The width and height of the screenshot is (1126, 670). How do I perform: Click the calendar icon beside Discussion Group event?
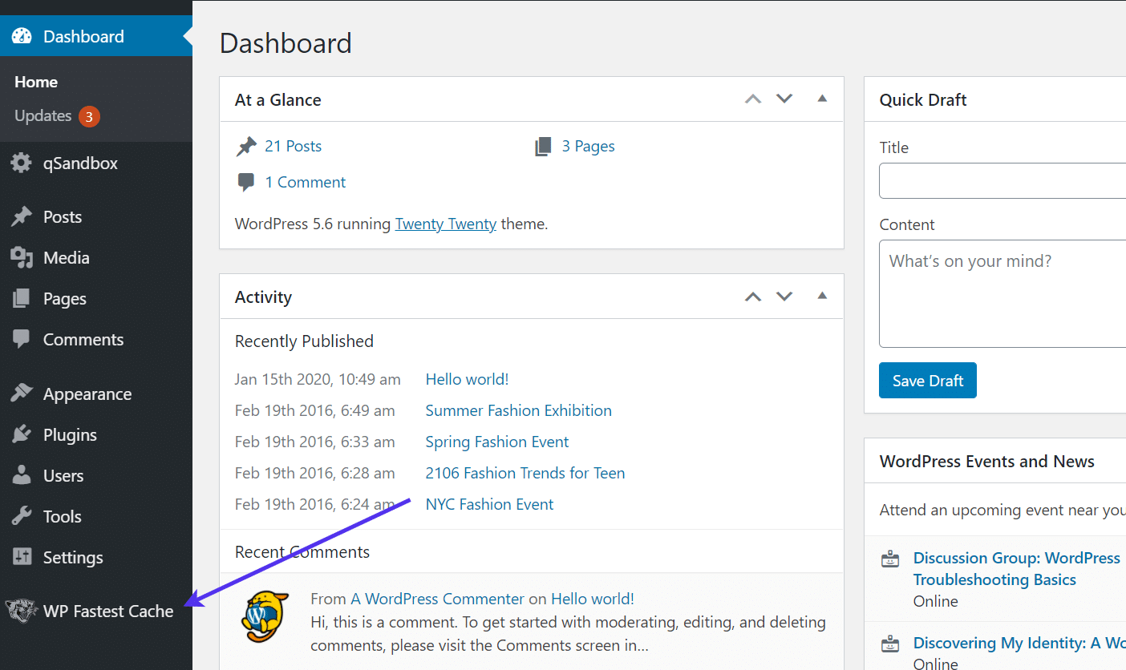point(890,559)
